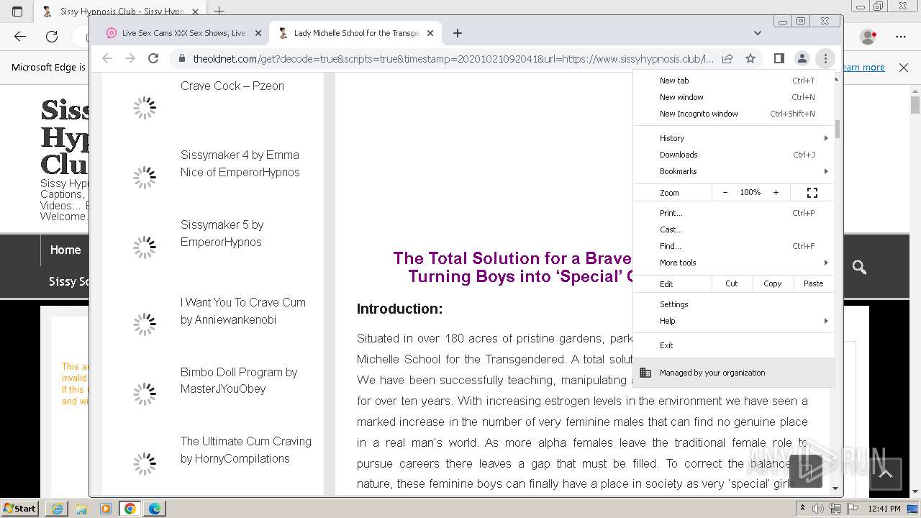The width and height of the screenshot is (921, 518).
Task: Open Edge profile icon
Action: pos(868,36)
